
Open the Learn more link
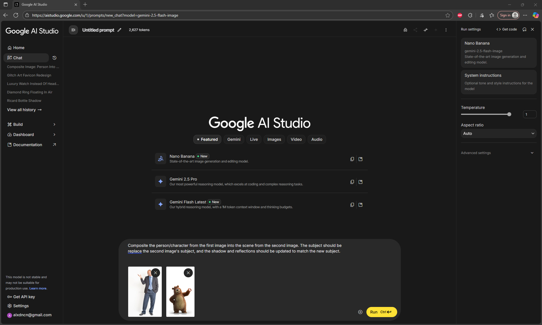pyautogui.click(x=38, y=288)
